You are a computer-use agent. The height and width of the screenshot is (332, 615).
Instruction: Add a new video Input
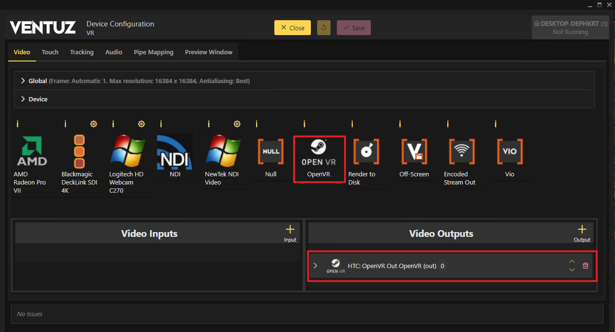click(x=290, y=232)
